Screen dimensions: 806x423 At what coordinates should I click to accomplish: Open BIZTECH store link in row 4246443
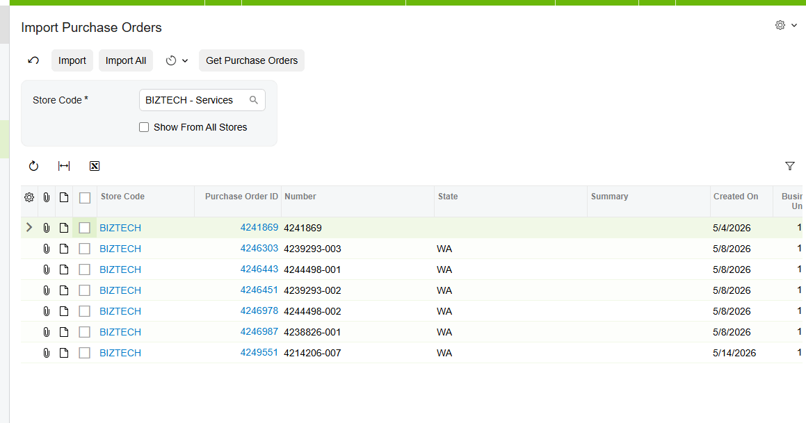[x=120, y=269]
